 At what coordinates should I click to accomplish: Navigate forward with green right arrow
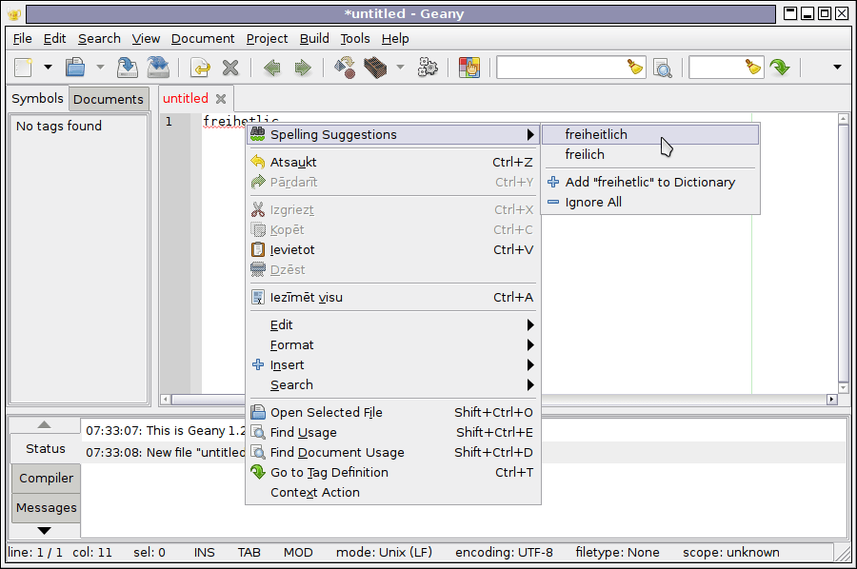click(302, 68)
